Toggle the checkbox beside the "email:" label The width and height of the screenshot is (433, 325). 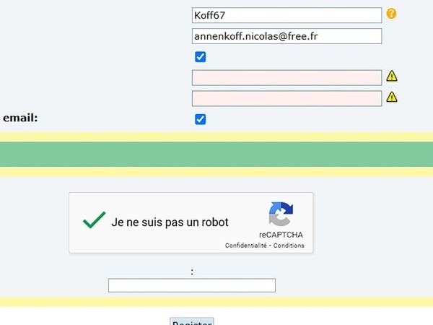201,119
